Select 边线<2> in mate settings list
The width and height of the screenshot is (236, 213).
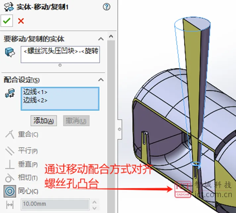click(35, 100)
